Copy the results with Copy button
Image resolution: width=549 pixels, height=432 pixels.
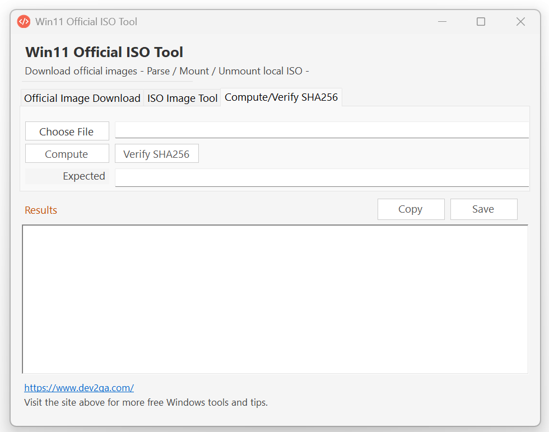411,209
